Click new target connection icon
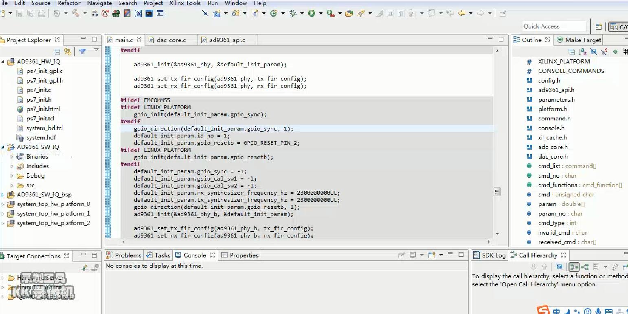 [x=84, y=267]
